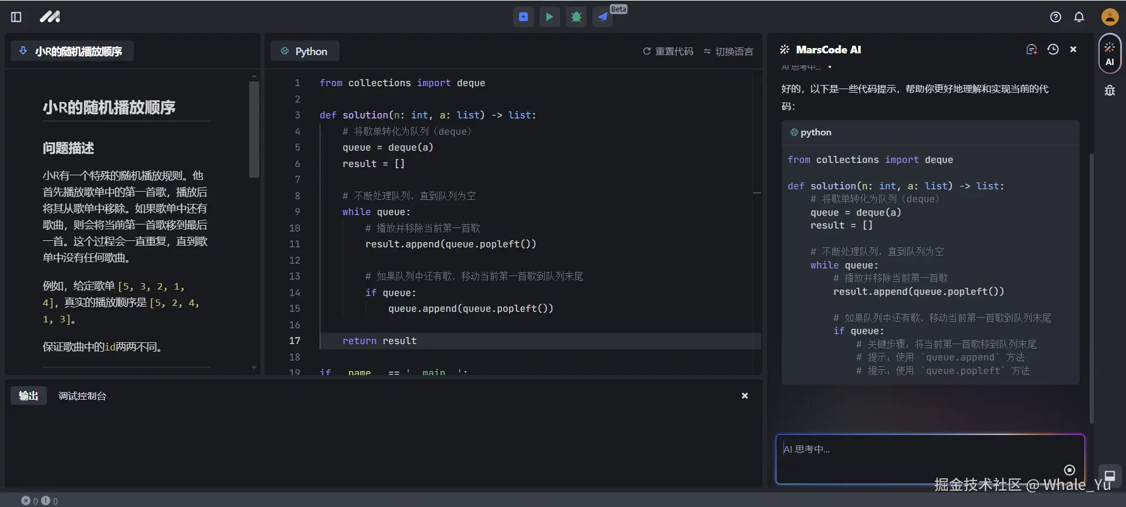Open the user avatar menu
Viewport: 1126px width, 507px height.
point(1110,17)
